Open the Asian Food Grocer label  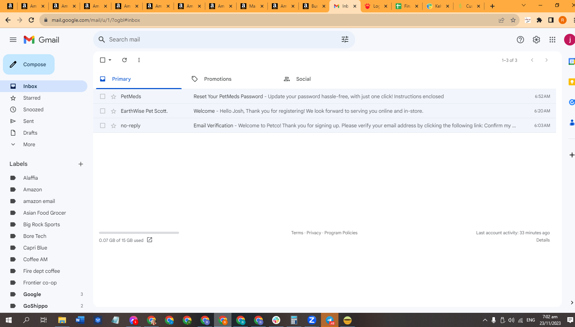click(45, 213)
